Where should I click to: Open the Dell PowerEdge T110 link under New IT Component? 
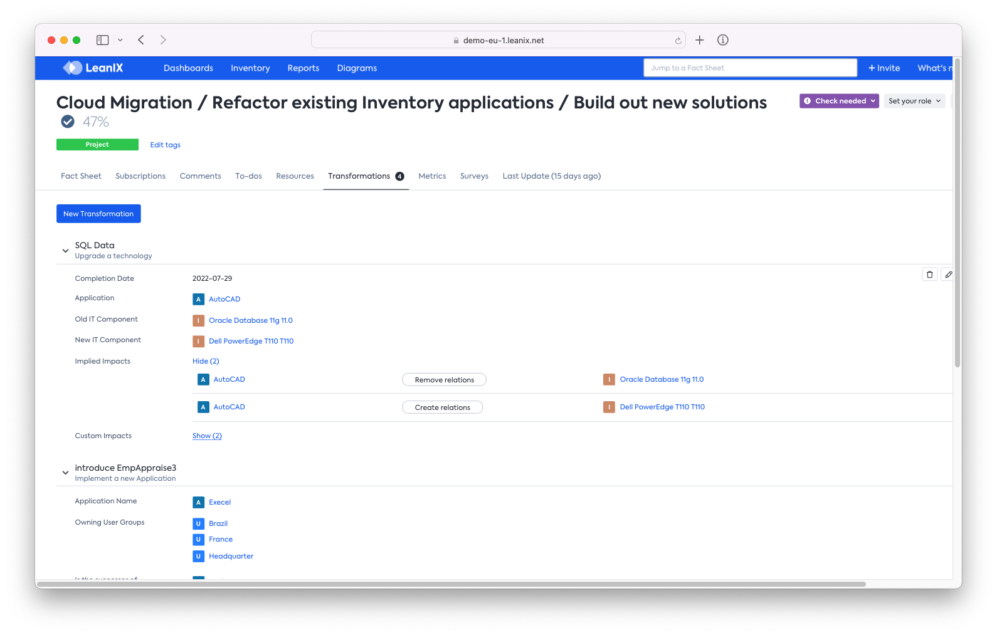tap(251, 342)
